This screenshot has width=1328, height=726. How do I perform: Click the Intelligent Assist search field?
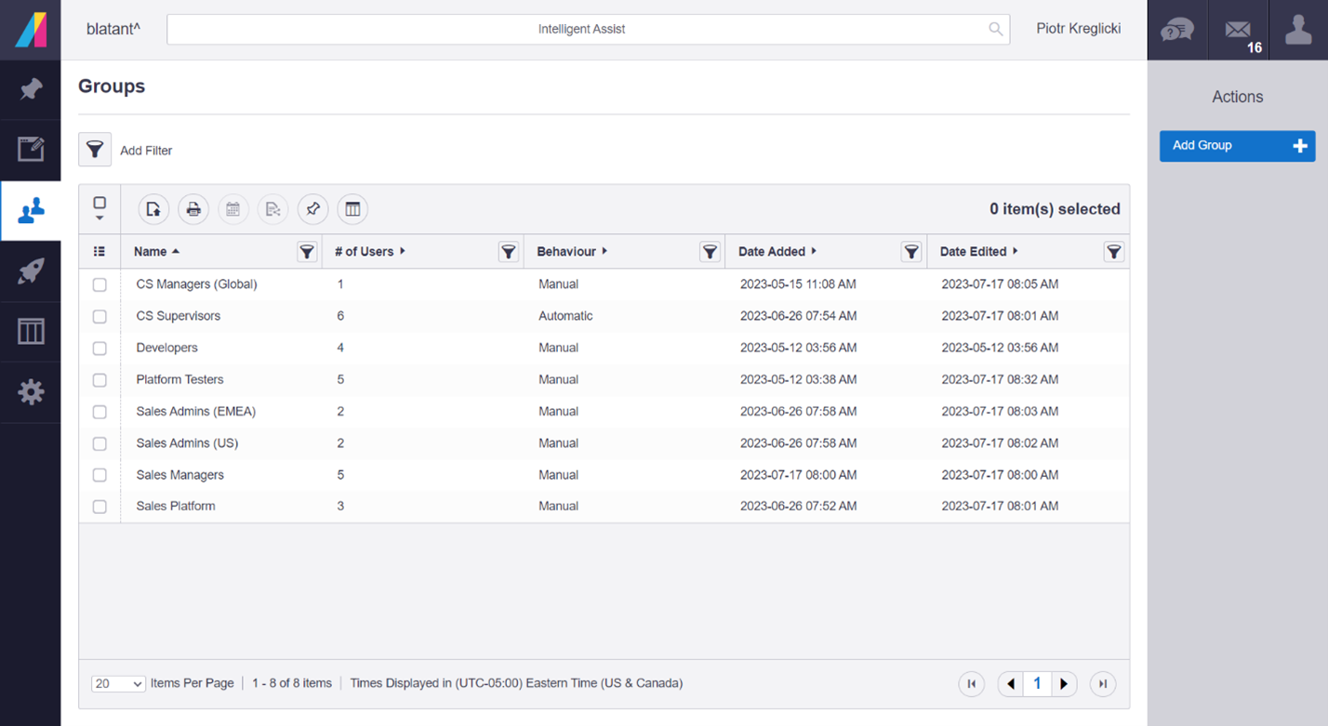pos(588,29)
